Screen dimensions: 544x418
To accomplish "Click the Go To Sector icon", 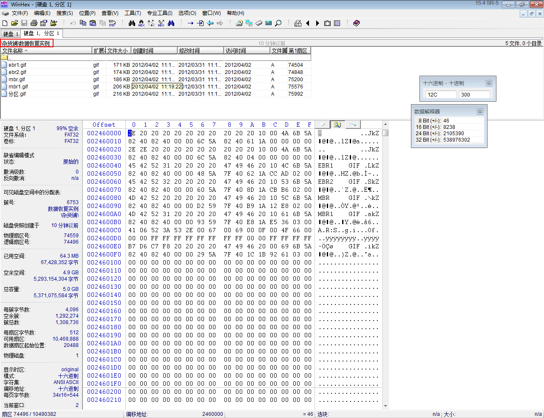I will pos(200,23).
